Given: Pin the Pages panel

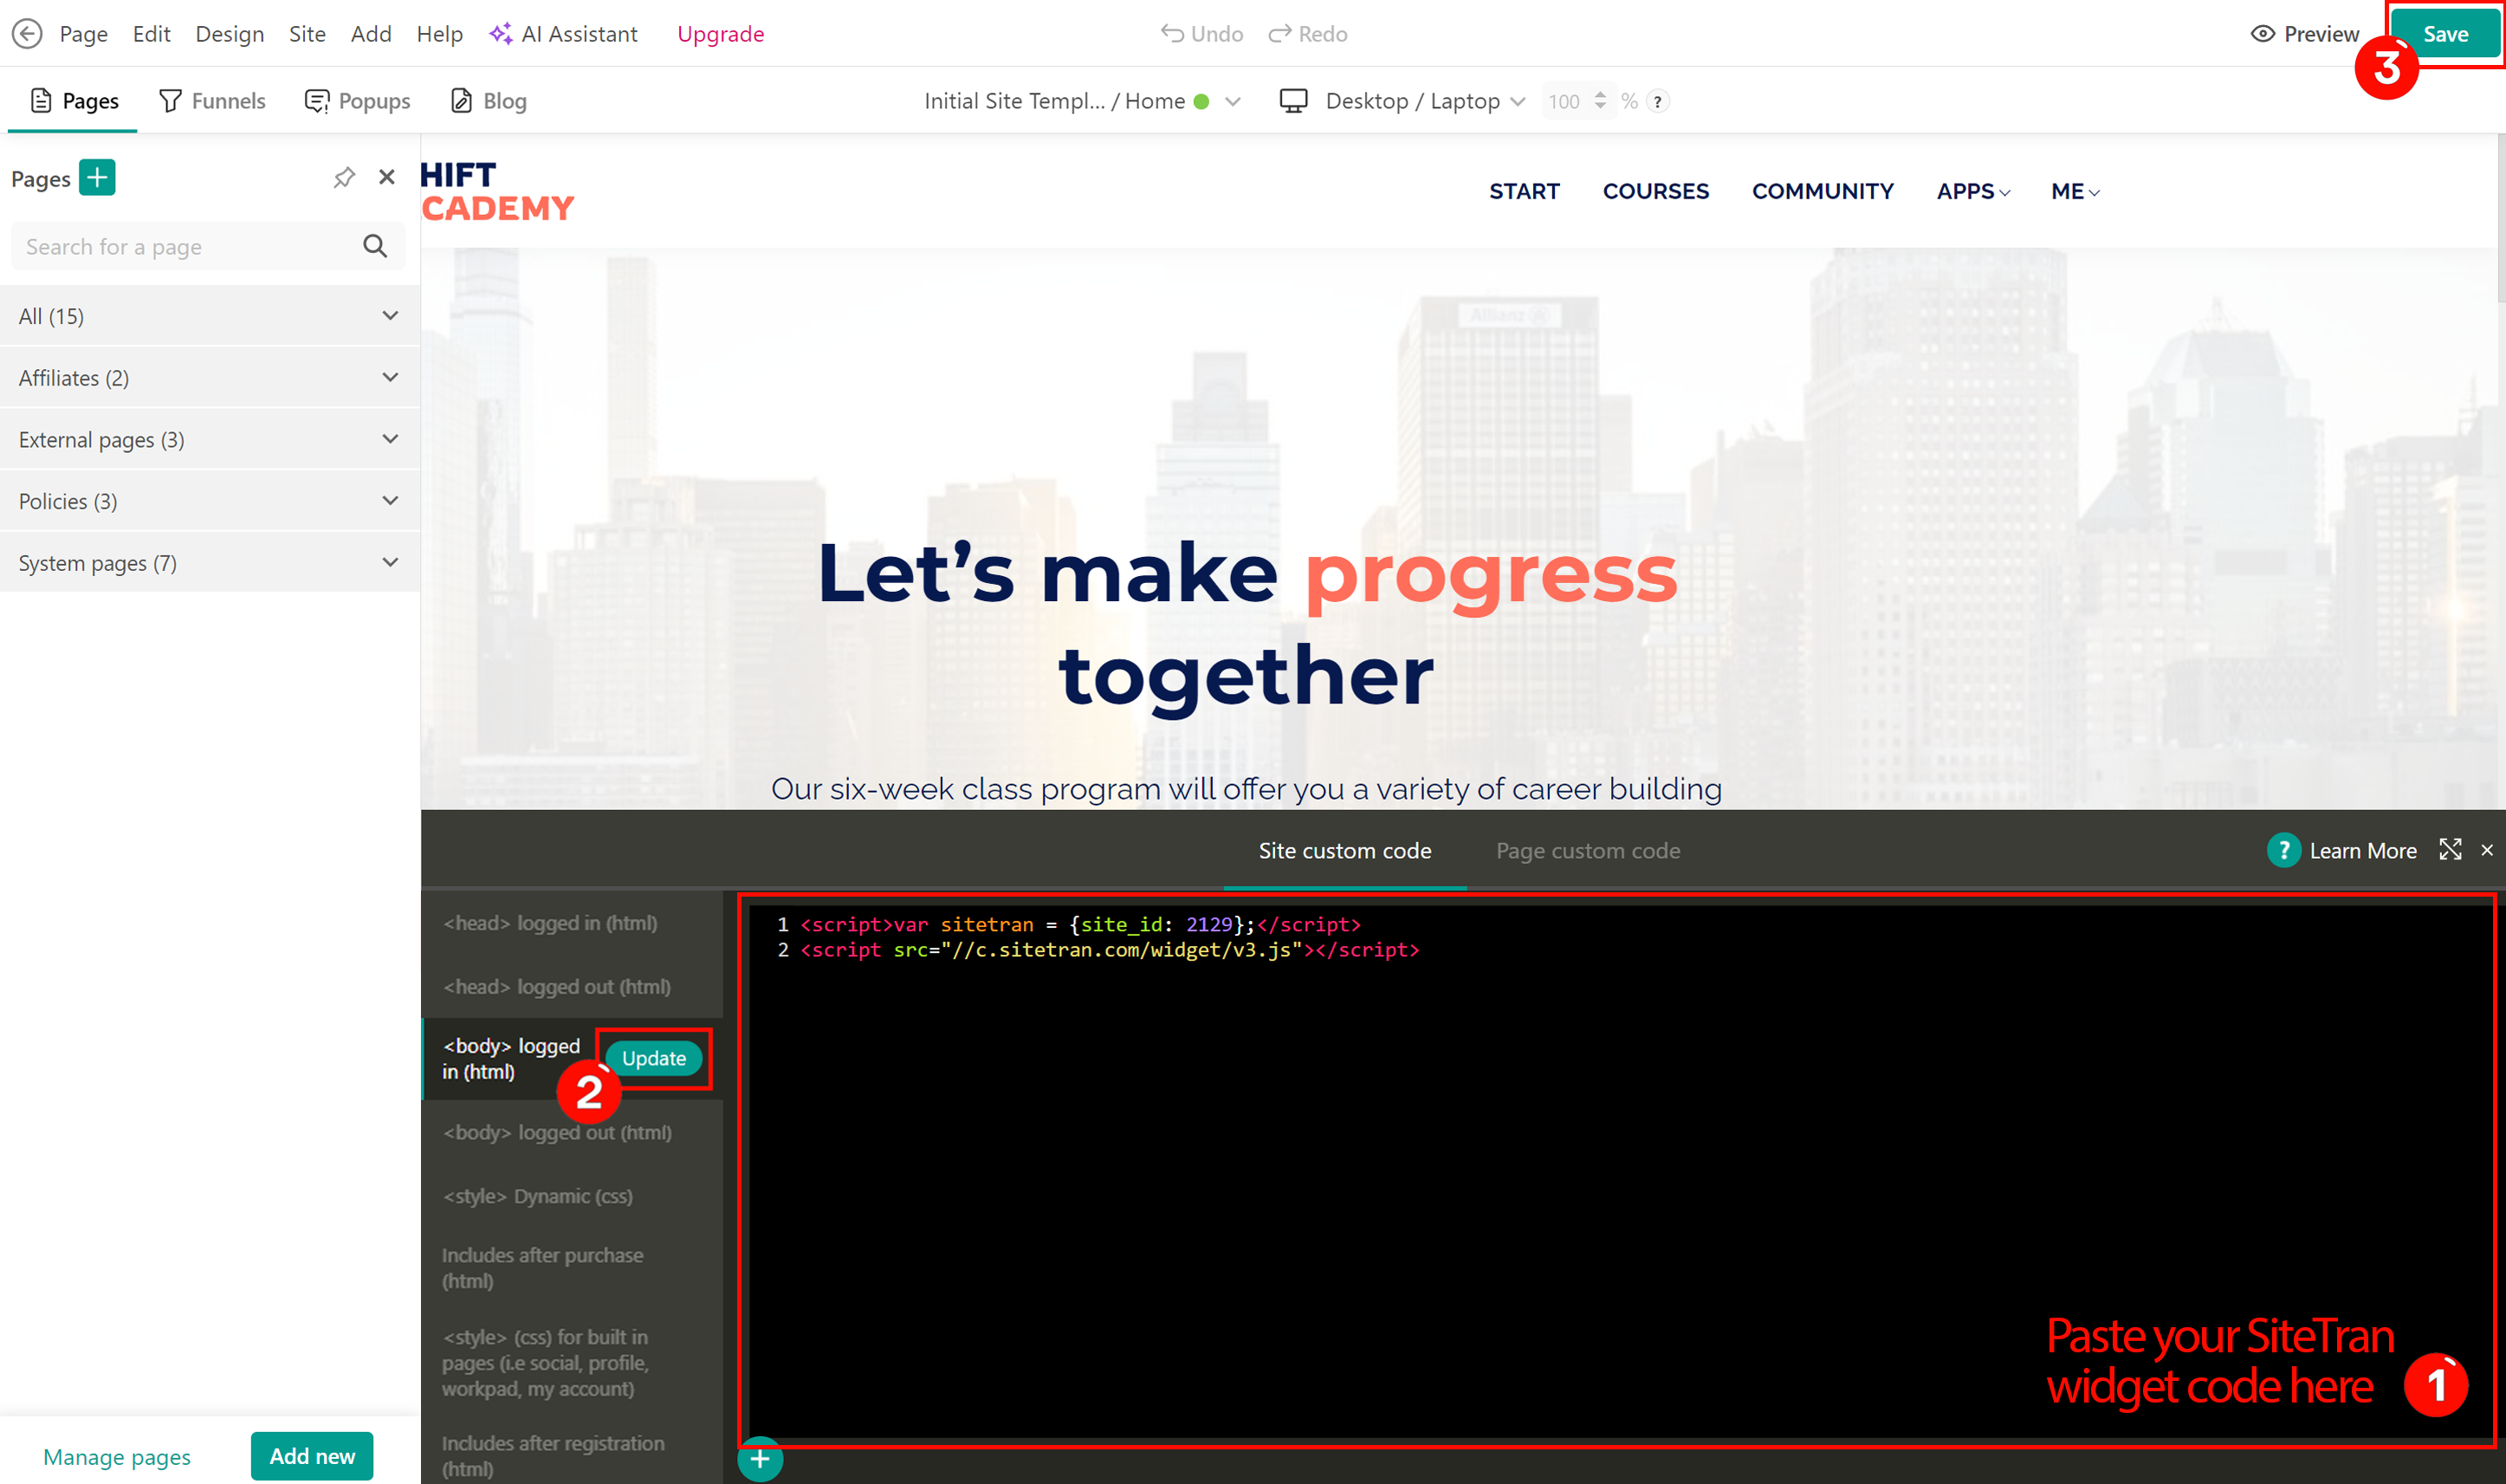Looking at the screenshot, I should coord(344,177).
